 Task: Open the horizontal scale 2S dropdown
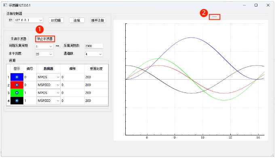[x=44, y=54]
